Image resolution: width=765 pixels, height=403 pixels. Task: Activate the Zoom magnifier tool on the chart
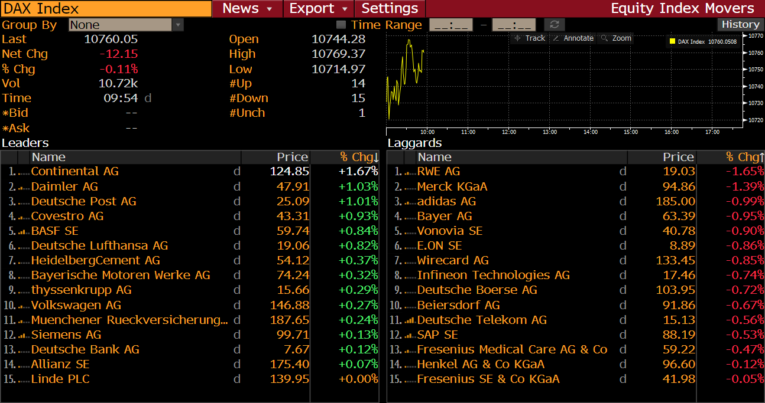(615, 38)
